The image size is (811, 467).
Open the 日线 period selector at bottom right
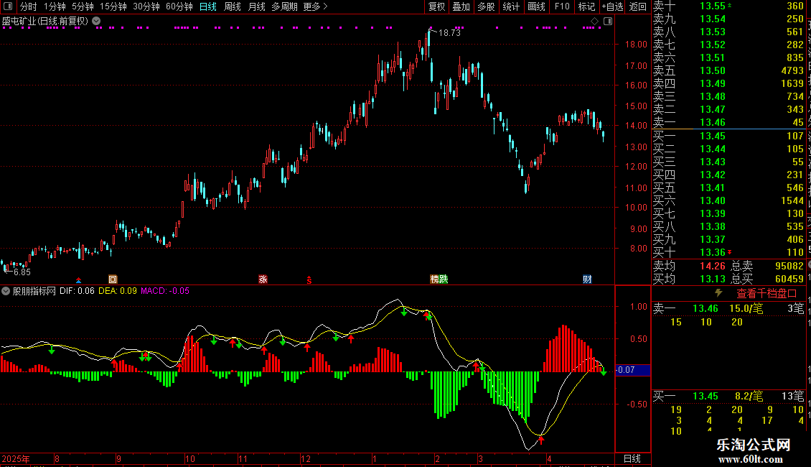coord(632,458)
